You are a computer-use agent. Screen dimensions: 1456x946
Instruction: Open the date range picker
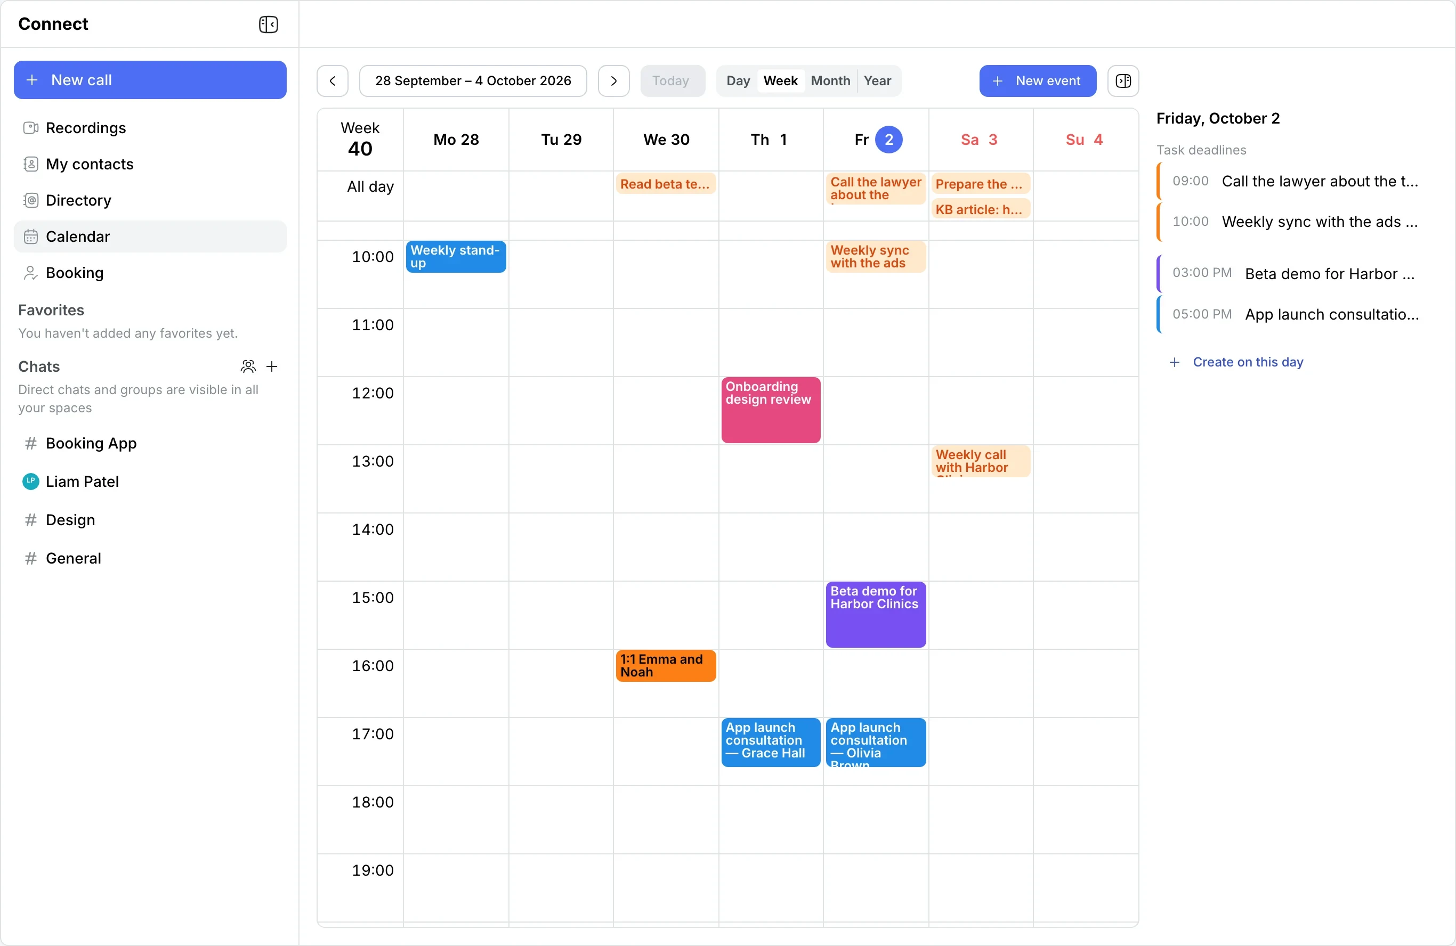tap(473, 81)
